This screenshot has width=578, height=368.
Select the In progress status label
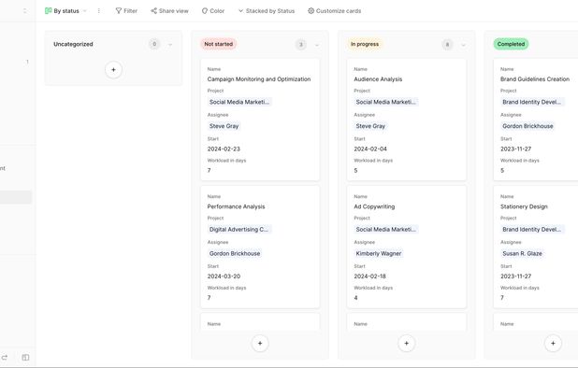pos(365,44)
